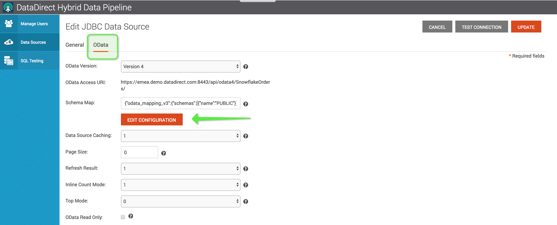The height and width of the screenshot is (225, 557).
Task: Expand the Inline Count Mode dropdown
Action: point(180,185)
